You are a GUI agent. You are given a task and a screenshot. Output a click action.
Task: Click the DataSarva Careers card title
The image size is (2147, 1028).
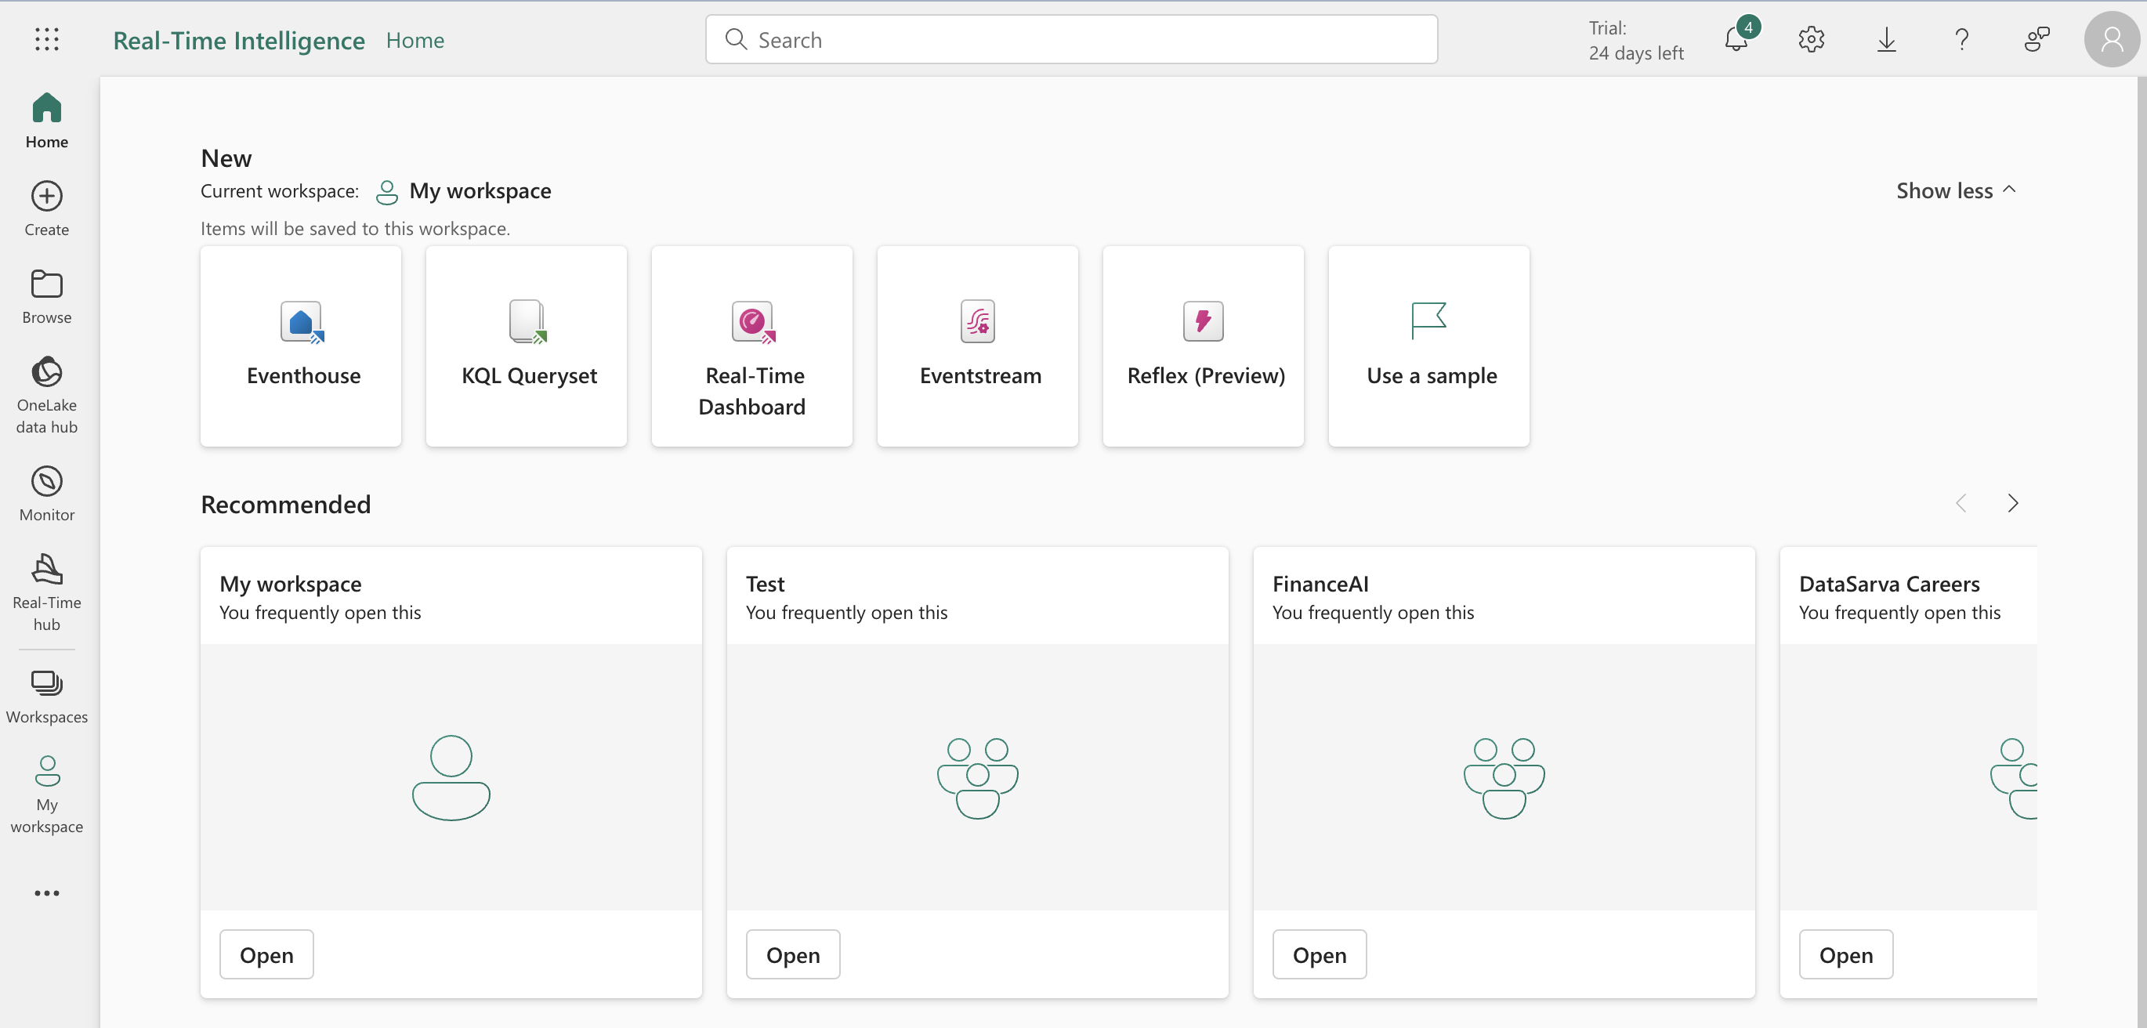tap(1889, 584)
